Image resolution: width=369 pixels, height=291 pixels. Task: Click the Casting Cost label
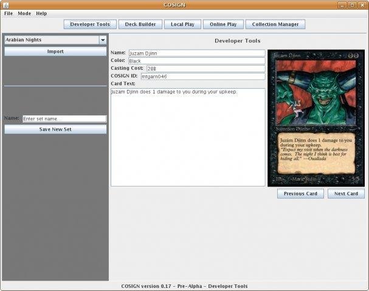pos(127,68)
